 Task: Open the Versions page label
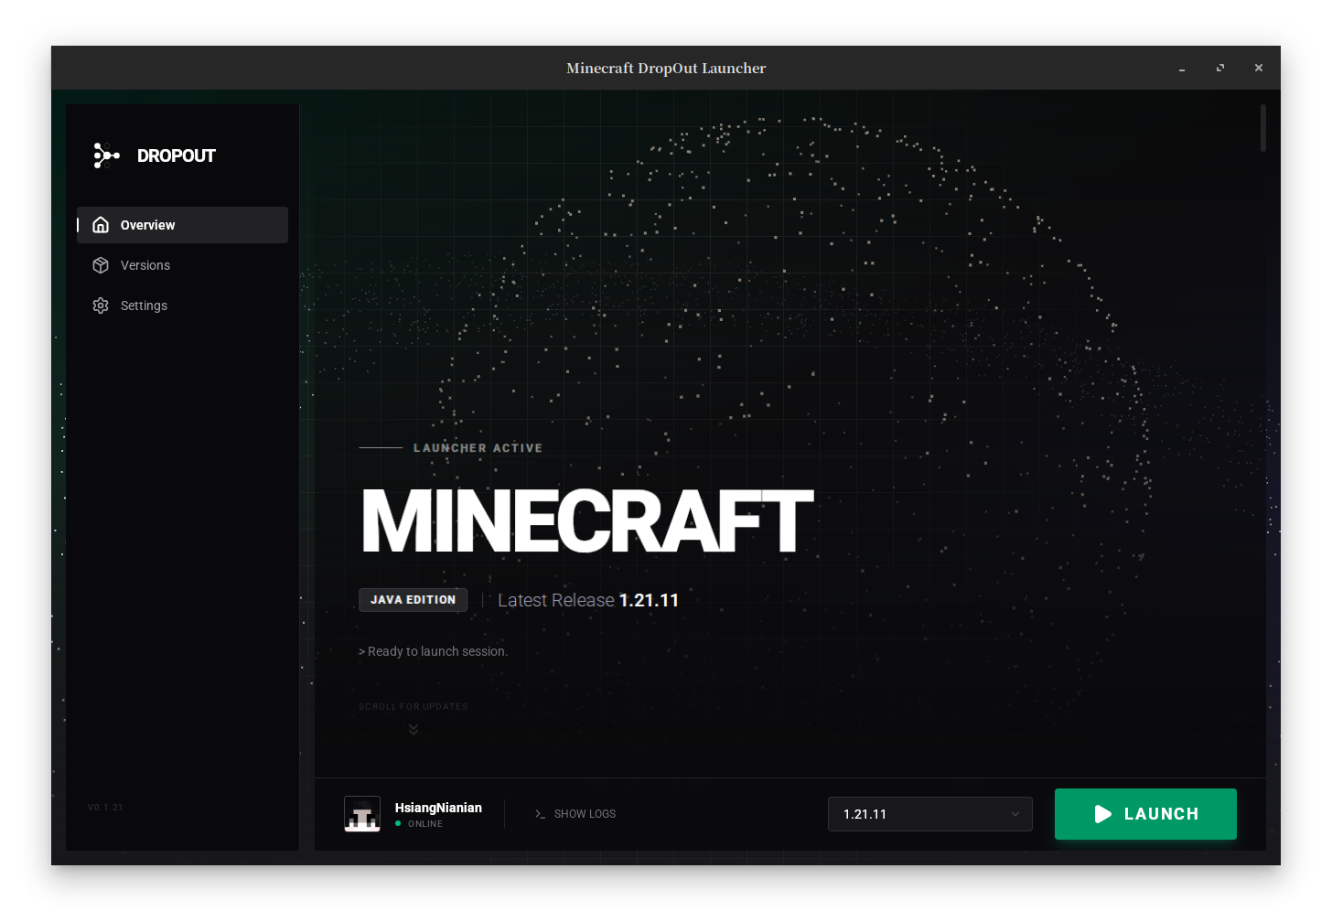click(x=145, y=265)
